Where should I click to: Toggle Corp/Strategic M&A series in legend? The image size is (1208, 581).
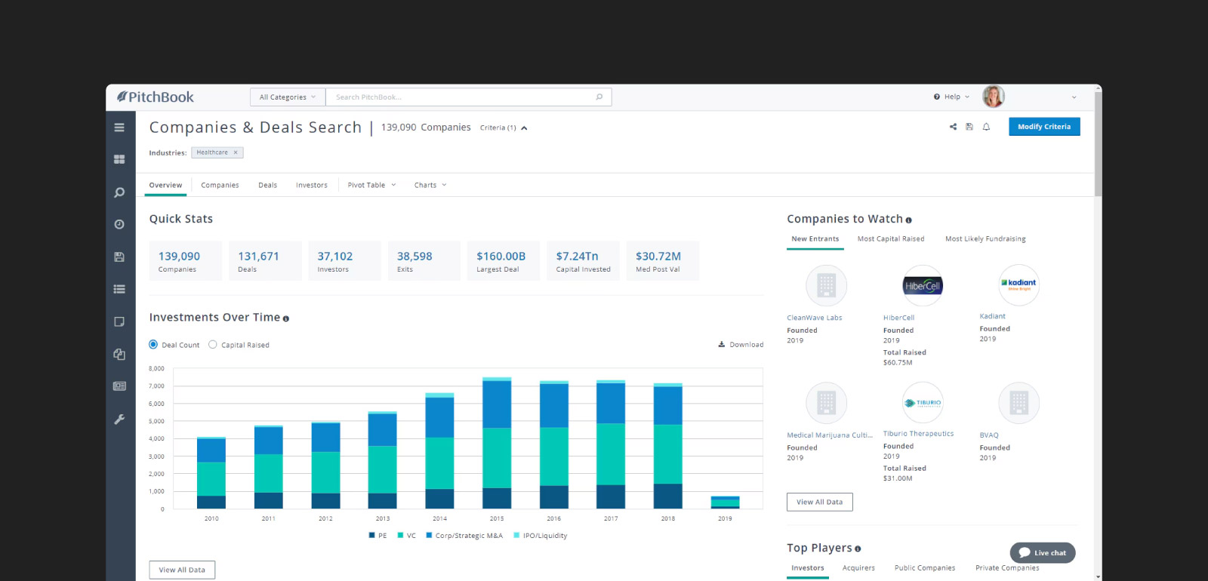click(x=464, y=536)
